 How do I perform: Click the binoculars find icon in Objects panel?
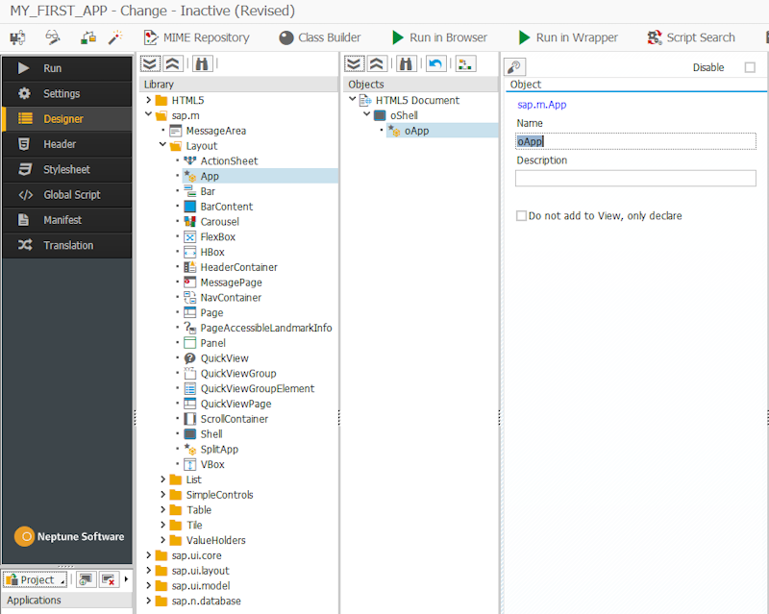tap(406, 63)
